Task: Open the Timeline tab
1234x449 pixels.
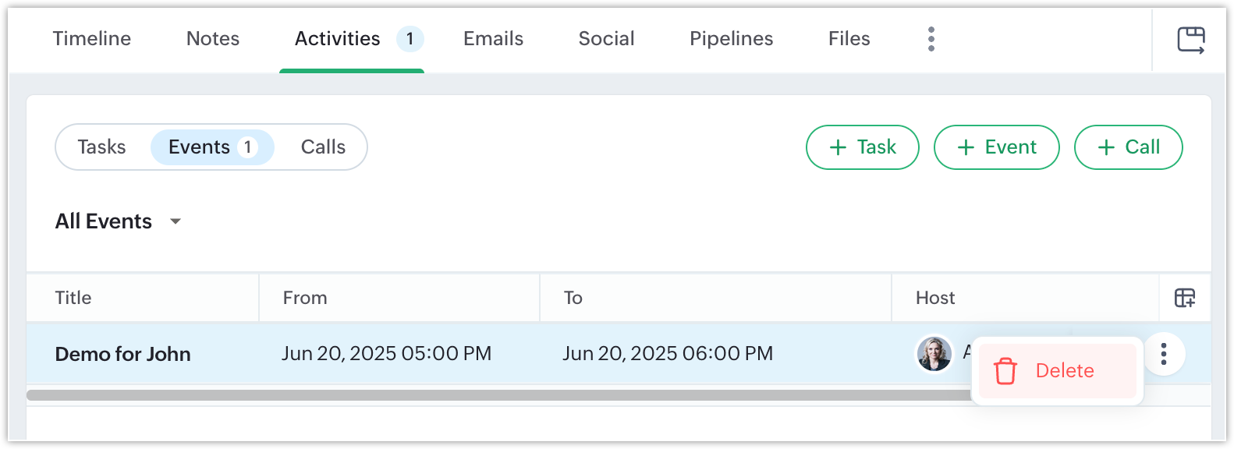Action: pos(92,39)
